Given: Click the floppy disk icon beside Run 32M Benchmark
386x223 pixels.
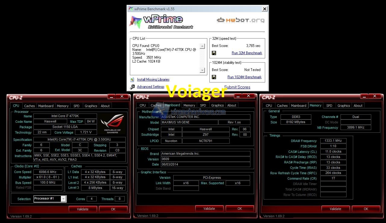Looking at the screenshot, I should [214, 53].
